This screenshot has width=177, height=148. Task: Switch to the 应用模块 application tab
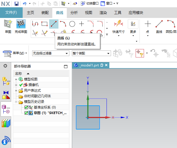(x=136, y=13)
